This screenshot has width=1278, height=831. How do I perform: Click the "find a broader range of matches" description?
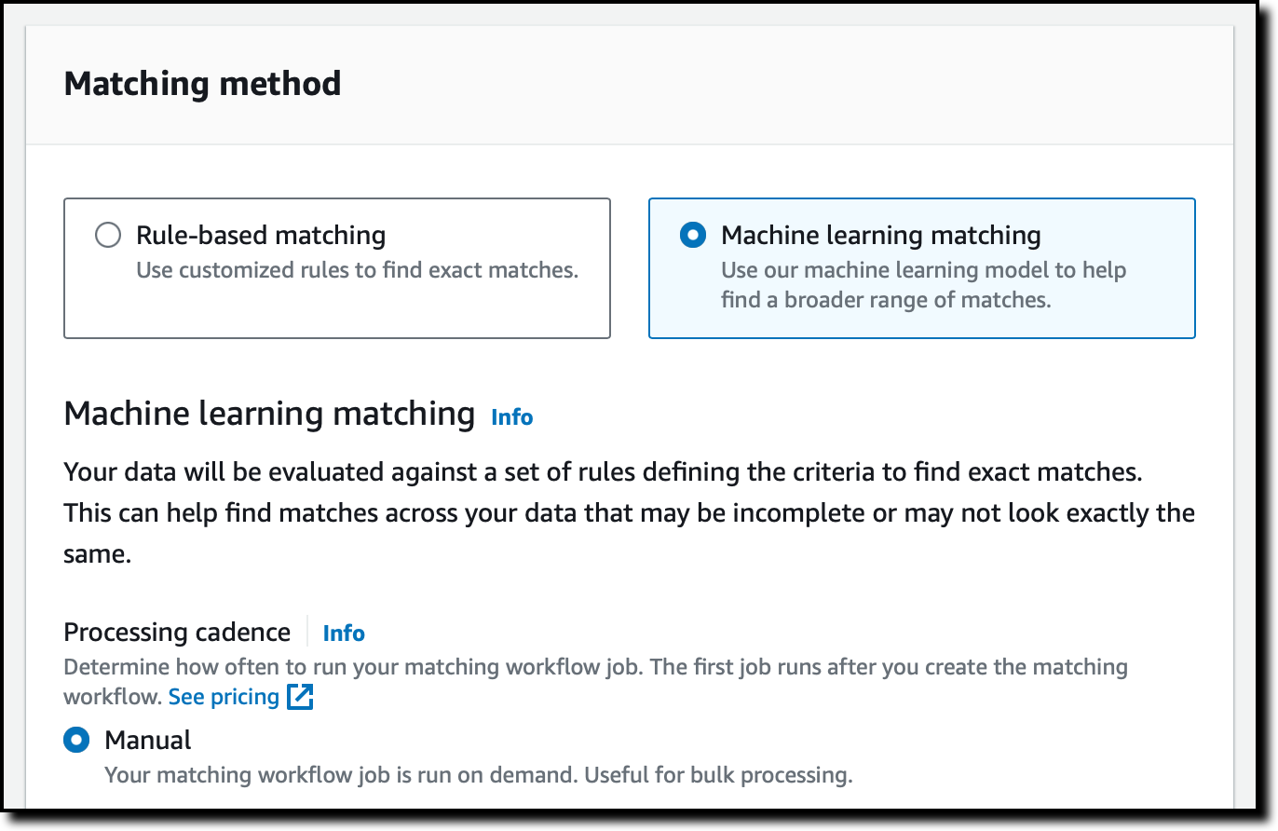(886, 301)
